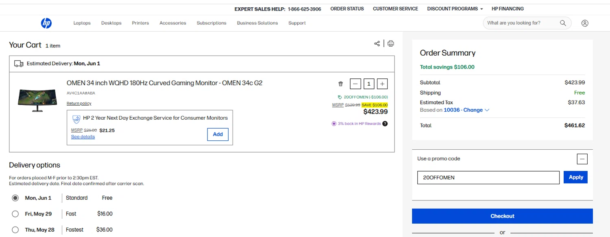Open Customer Service link
The height and width of the screenshot is (237, 610).
click(395, 9)
